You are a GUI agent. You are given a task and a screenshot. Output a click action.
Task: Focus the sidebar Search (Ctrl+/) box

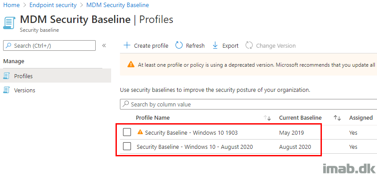point(49,45)
